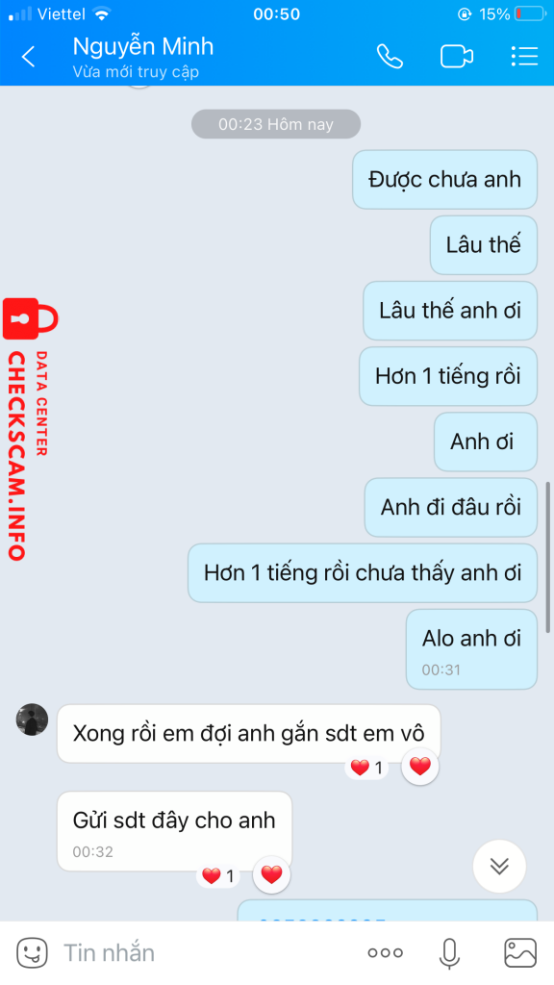Start a video call
Screen dimensions: 554x985
point(457,57)
